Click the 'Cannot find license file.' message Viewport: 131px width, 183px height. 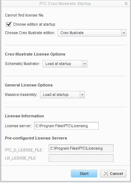coord(25,15)
